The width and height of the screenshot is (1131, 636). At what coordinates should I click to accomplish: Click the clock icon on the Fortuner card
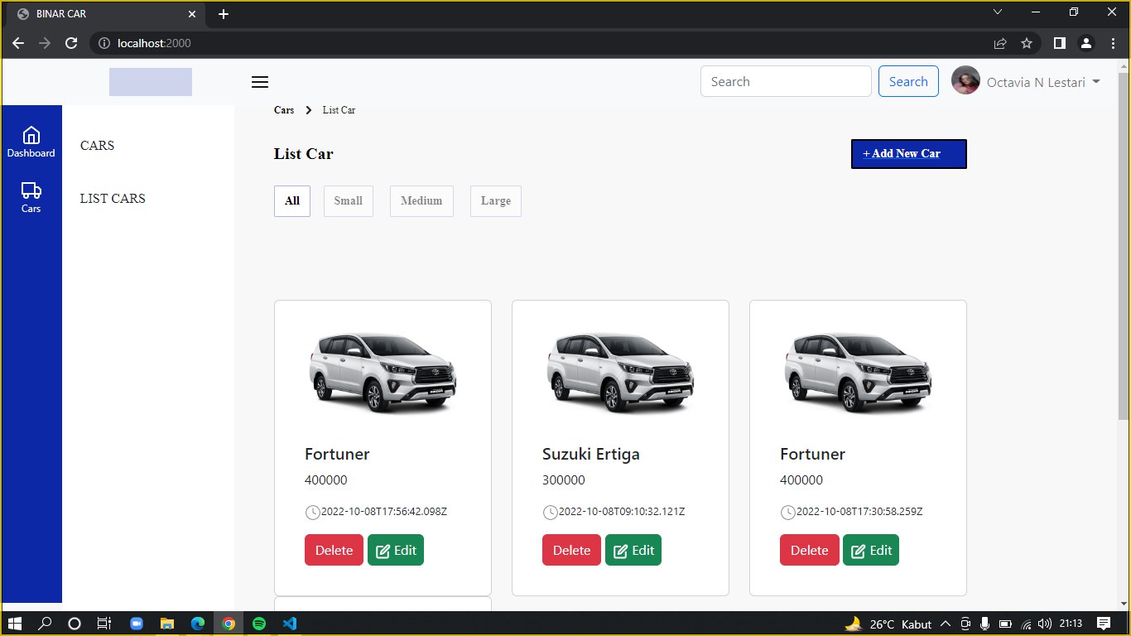coord(311,512)
